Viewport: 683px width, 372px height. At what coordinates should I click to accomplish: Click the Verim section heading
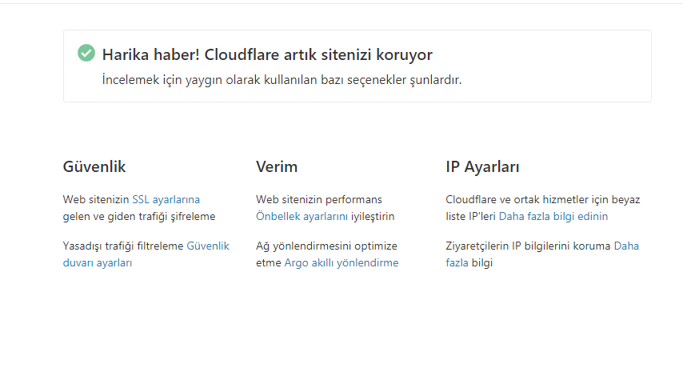[x=277, y=167]
